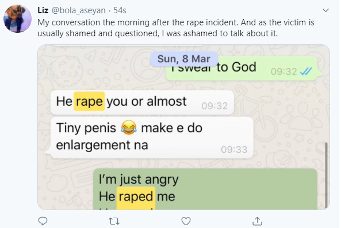
Task: Open the share tweet icon
Action: click(257, 221)
